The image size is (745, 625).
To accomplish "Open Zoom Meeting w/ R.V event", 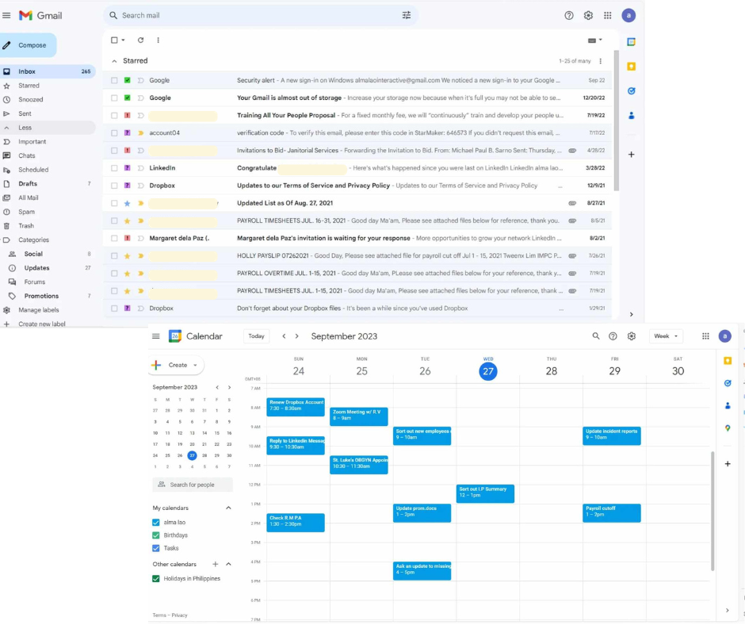I will (x=359, y=416).
